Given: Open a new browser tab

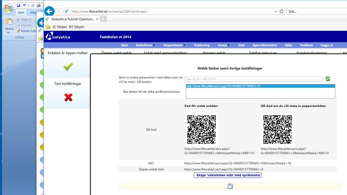Looking at the screenshot, I should coord(103,19).
